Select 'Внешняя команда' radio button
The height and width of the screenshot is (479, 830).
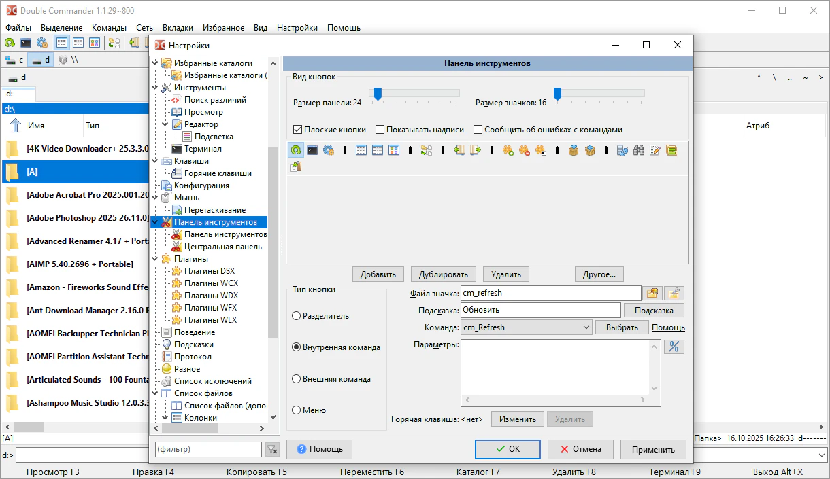click(297, 379)
